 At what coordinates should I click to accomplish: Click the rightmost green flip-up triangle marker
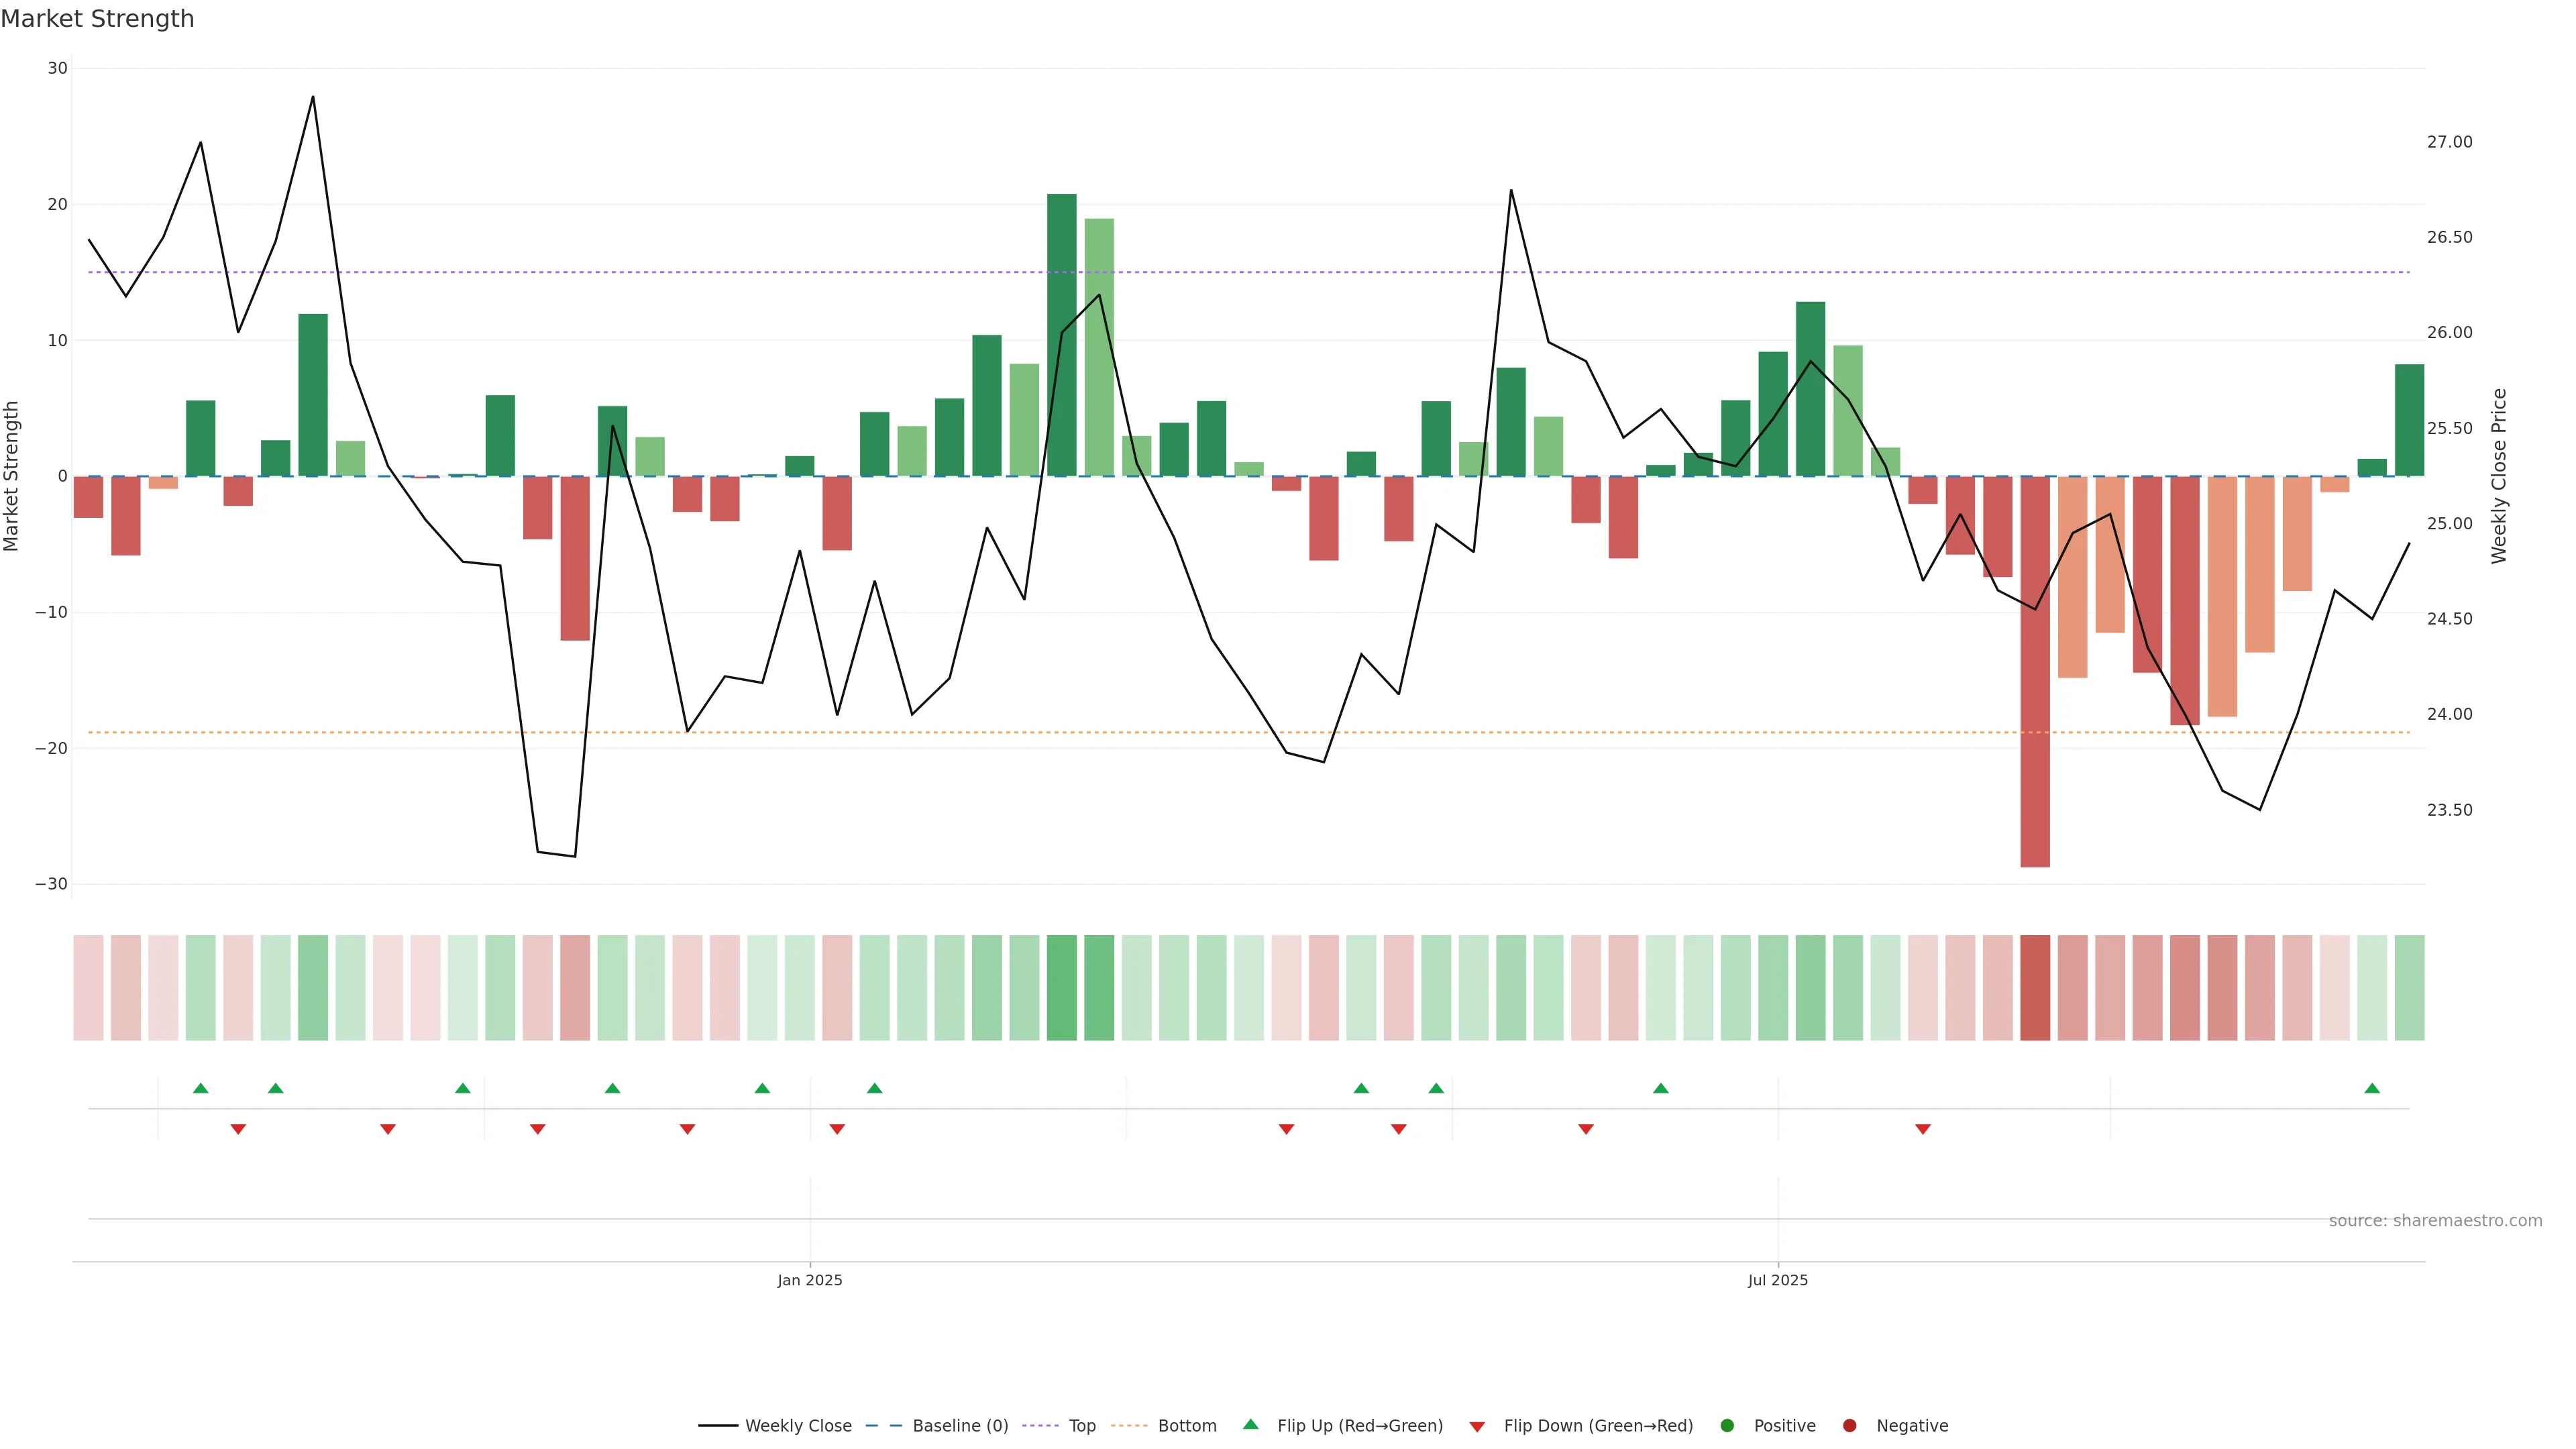point(2372,1088)
